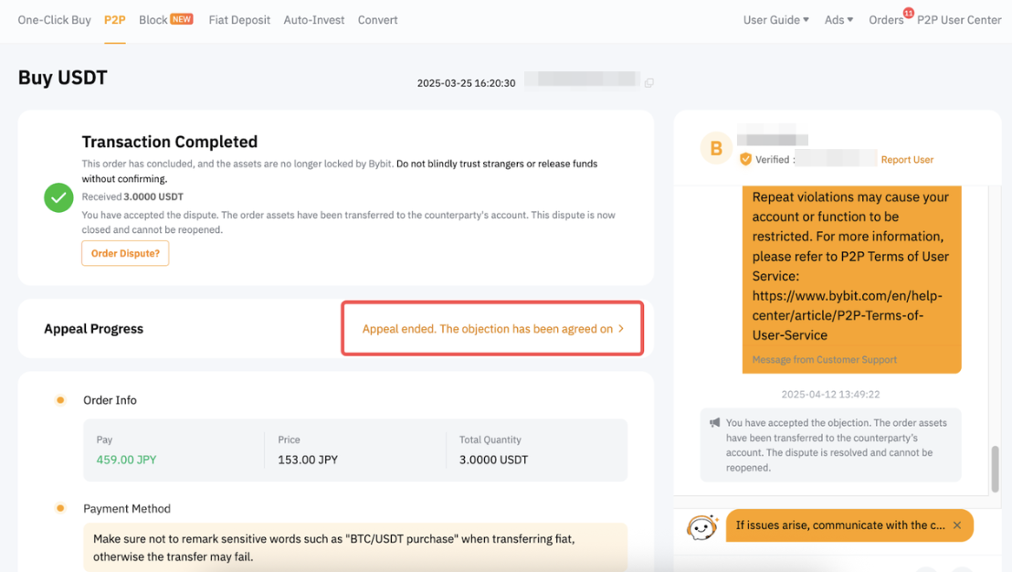Switch to the One-Click Buy tab

[x=54, y=20]
